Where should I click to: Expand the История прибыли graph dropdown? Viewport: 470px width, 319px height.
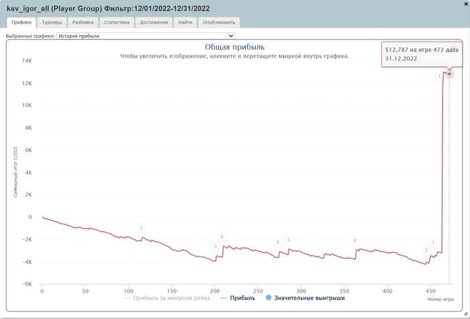tap(146, 36)
